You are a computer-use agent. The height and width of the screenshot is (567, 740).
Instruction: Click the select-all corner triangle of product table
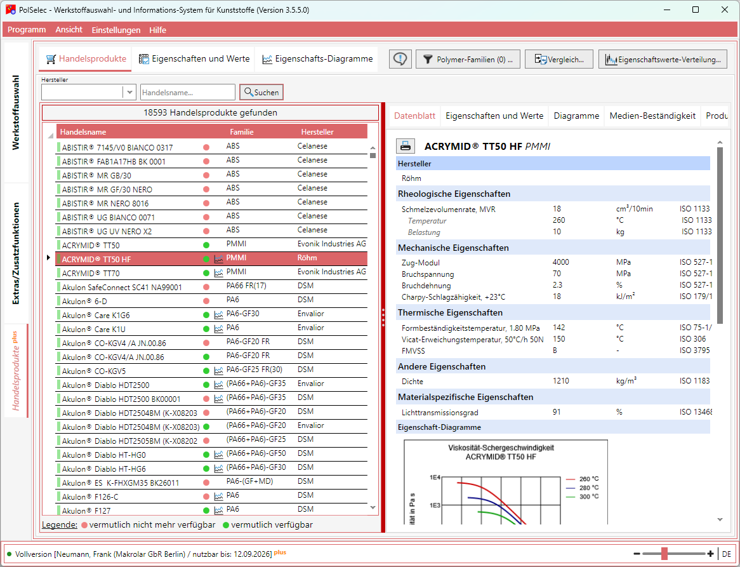click(x=50, y=136)
